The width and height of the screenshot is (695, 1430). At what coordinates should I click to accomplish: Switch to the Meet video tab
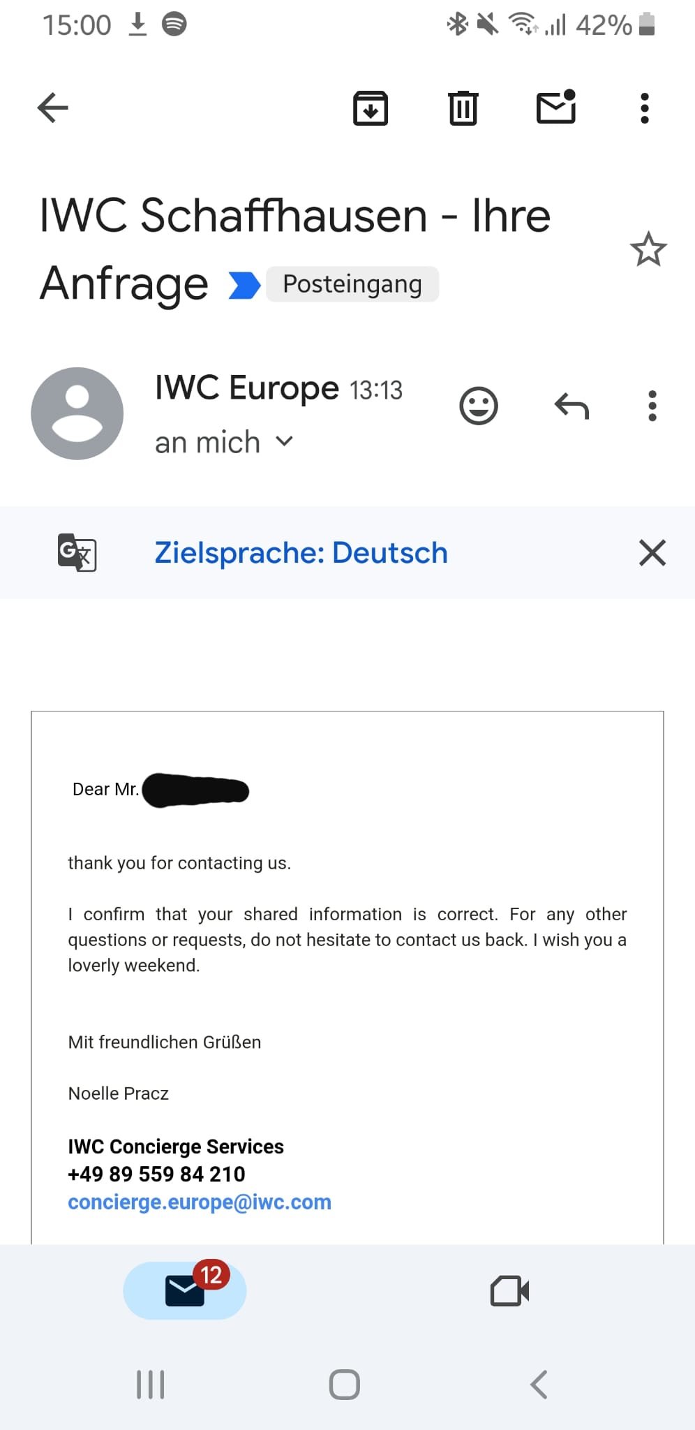coord(509,1290)
